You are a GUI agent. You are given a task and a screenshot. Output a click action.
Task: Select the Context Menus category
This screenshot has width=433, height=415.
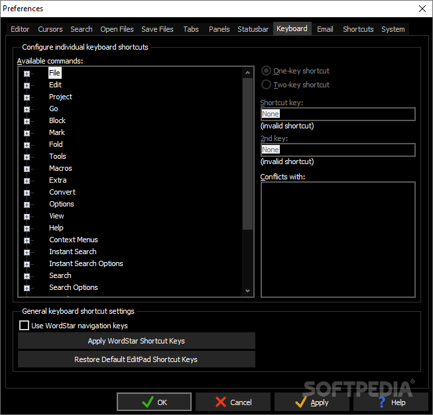(74, 240)
